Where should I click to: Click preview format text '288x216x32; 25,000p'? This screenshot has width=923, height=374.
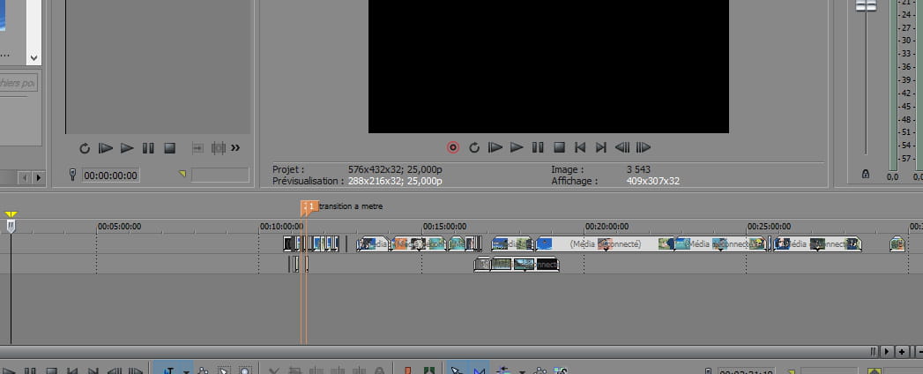[395, 181]
